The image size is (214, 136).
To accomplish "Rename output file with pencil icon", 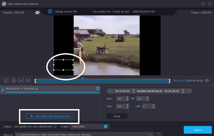I will (55, 126).
